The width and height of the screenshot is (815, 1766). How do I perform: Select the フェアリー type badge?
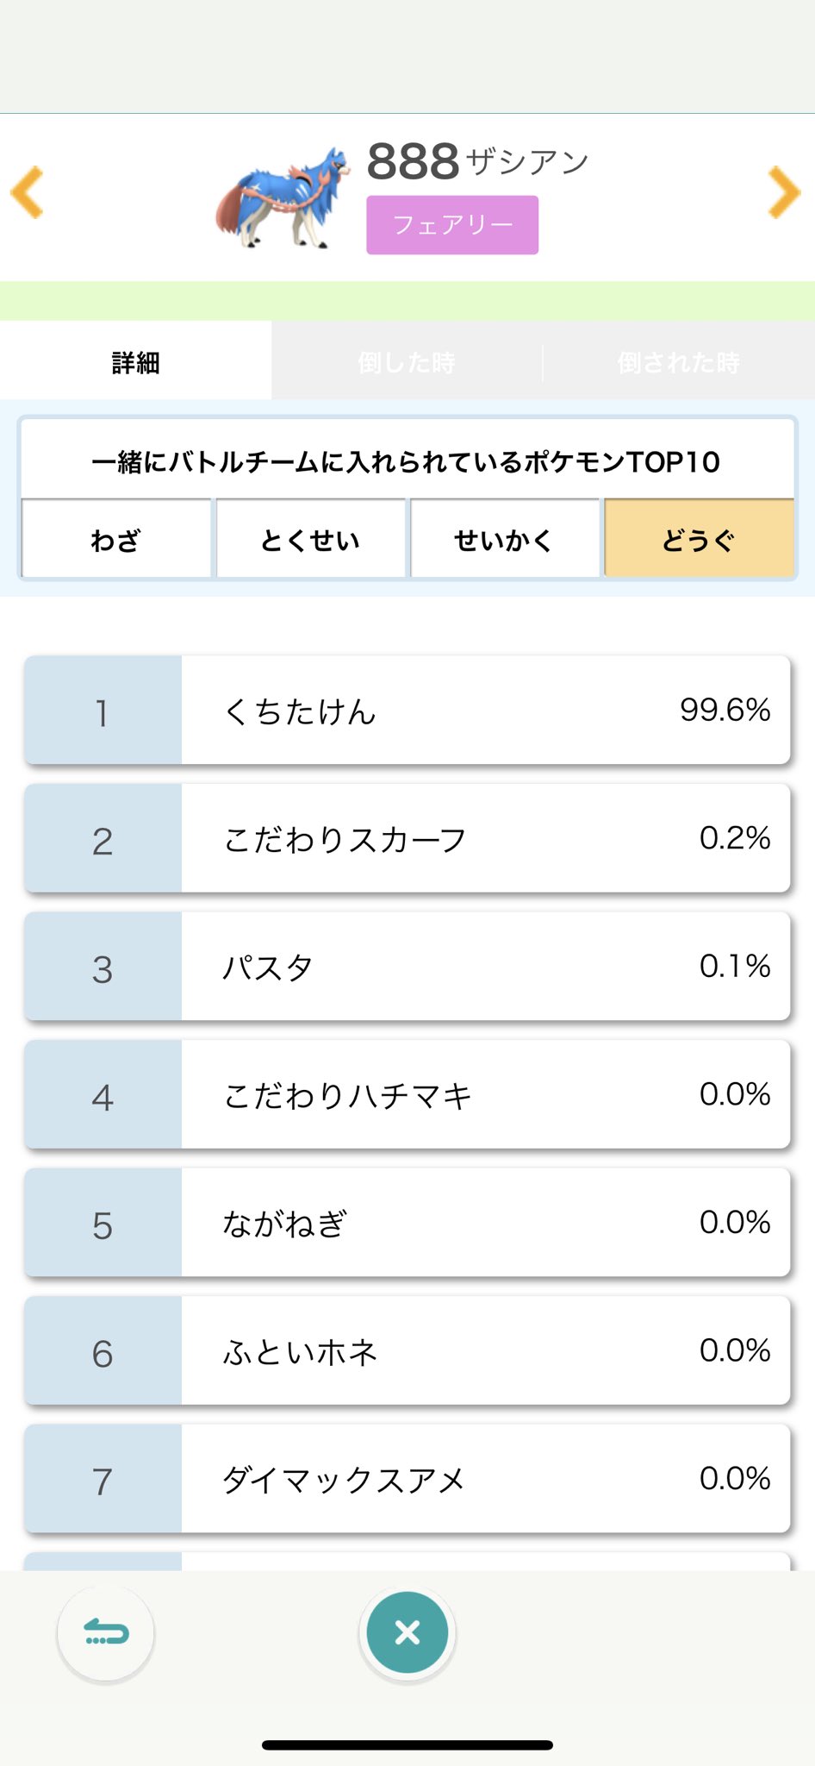(452, 225)
